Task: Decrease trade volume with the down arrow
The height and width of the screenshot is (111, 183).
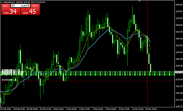Action: click(x=12, y=6)
